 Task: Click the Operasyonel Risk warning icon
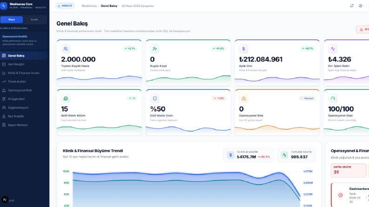pyautogui.click(x=4, y=91)
